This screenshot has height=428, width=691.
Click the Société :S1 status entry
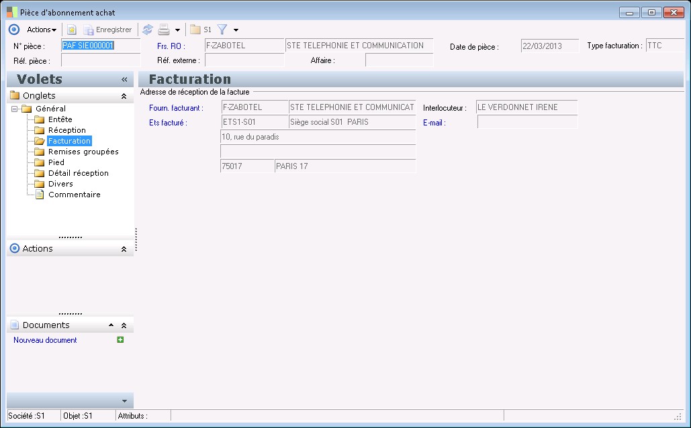point(34,416)
